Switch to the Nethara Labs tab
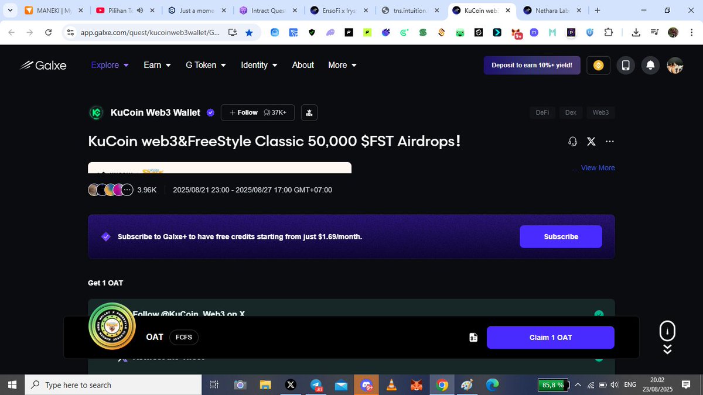 click(x=552, y=11)
